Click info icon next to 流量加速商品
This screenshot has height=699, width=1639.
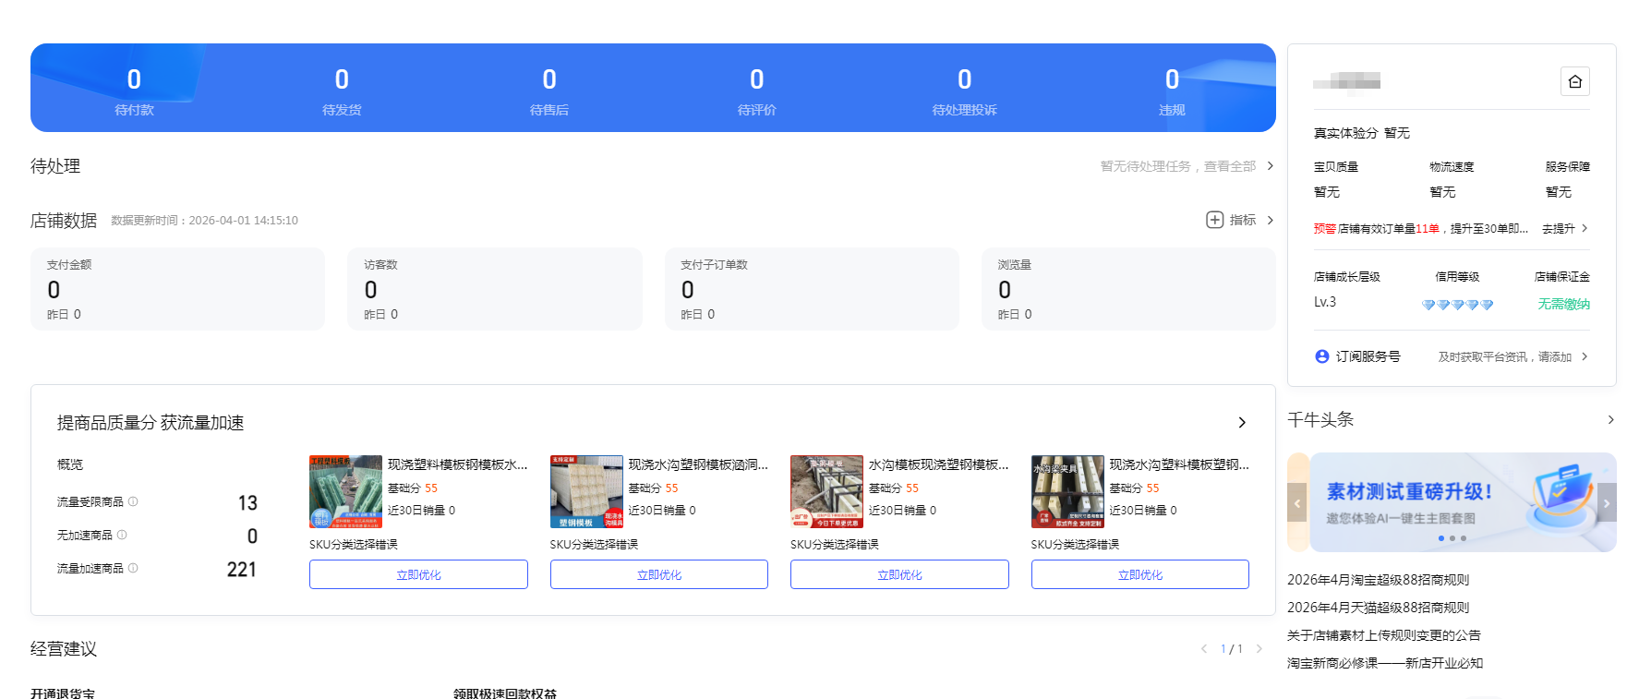pos(133,568)
